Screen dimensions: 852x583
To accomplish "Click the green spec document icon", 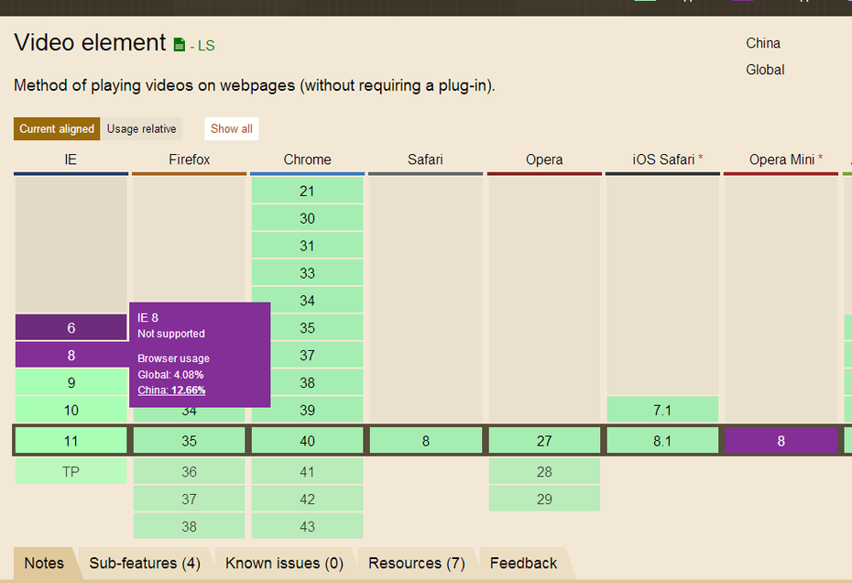I will (180, 45).
